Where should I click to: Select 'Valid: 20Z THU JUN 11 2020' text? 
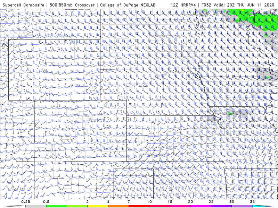click(244, 5)
